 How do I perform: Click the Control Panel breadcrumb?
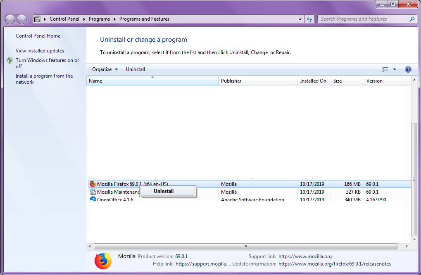(x=64, y=19)
